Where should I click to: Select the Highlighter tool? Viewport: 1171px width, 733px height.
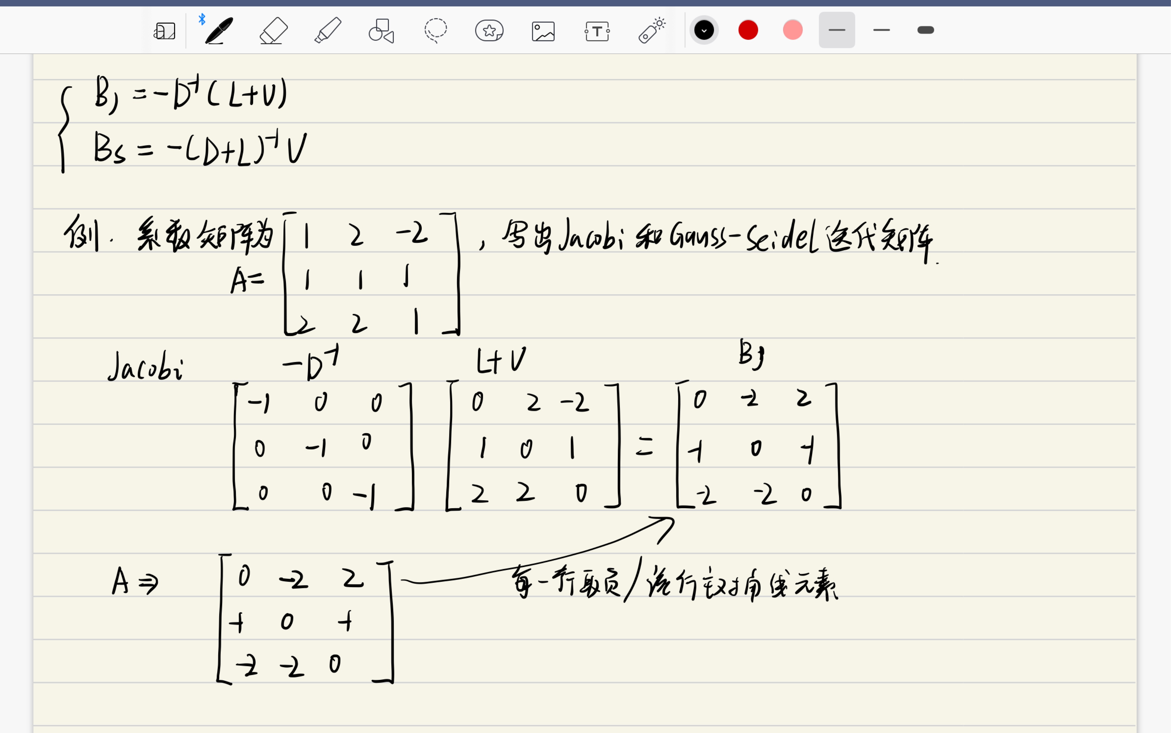[x=328, y=31]
